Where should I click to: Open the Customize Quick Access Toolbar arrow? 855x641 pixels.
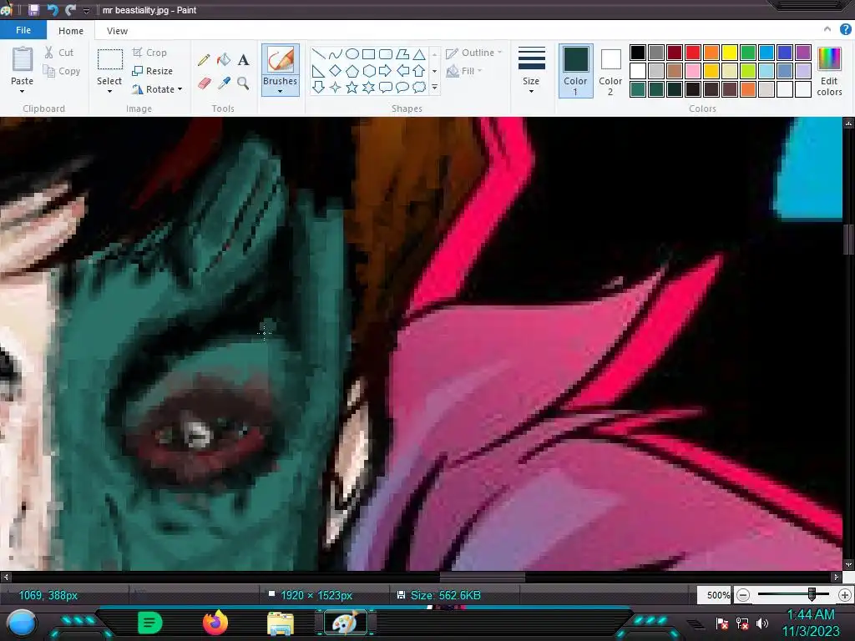[x=86, y=10]
